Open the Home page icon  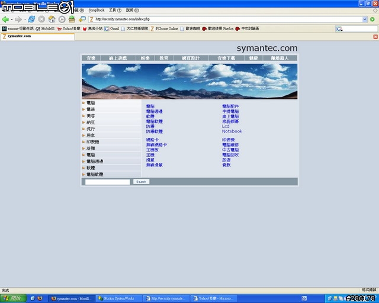[52, 20]
